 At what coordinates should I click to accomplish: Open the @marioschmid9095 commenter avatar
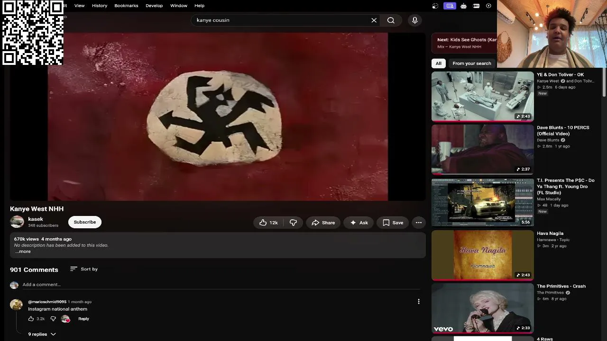(x=16, y=305)
